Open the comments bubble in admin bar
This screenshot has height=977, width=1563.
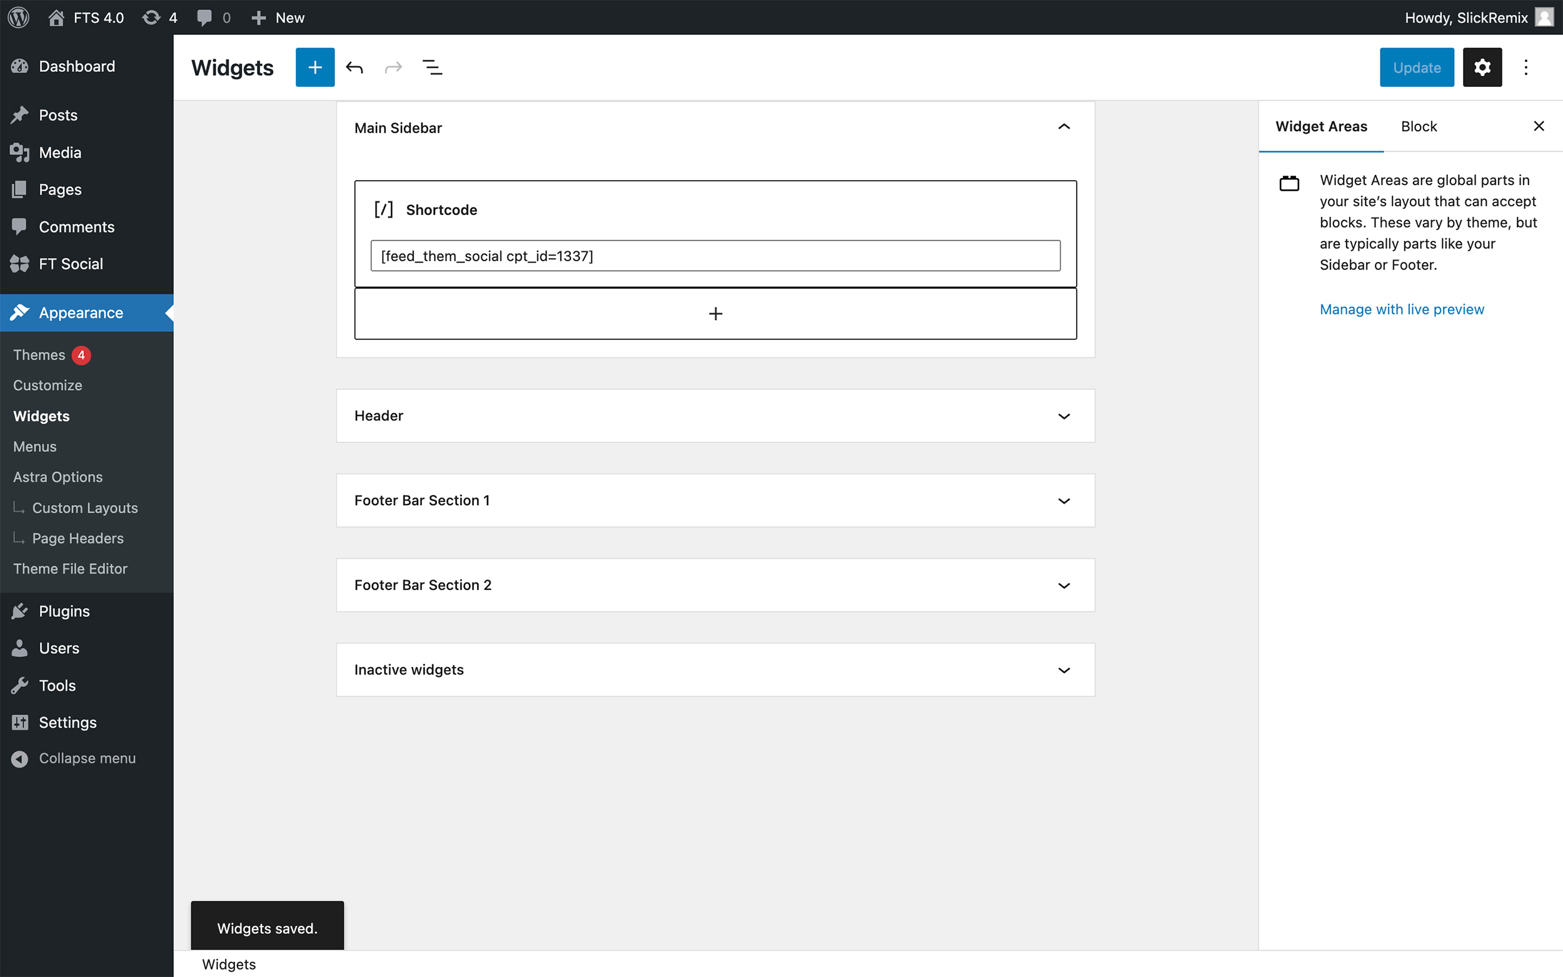click(213, 18)
